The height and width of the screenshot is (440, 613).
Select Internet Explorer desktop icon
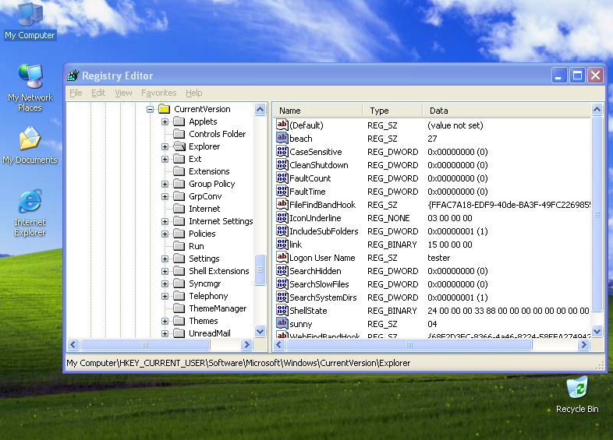coord(30,213)
